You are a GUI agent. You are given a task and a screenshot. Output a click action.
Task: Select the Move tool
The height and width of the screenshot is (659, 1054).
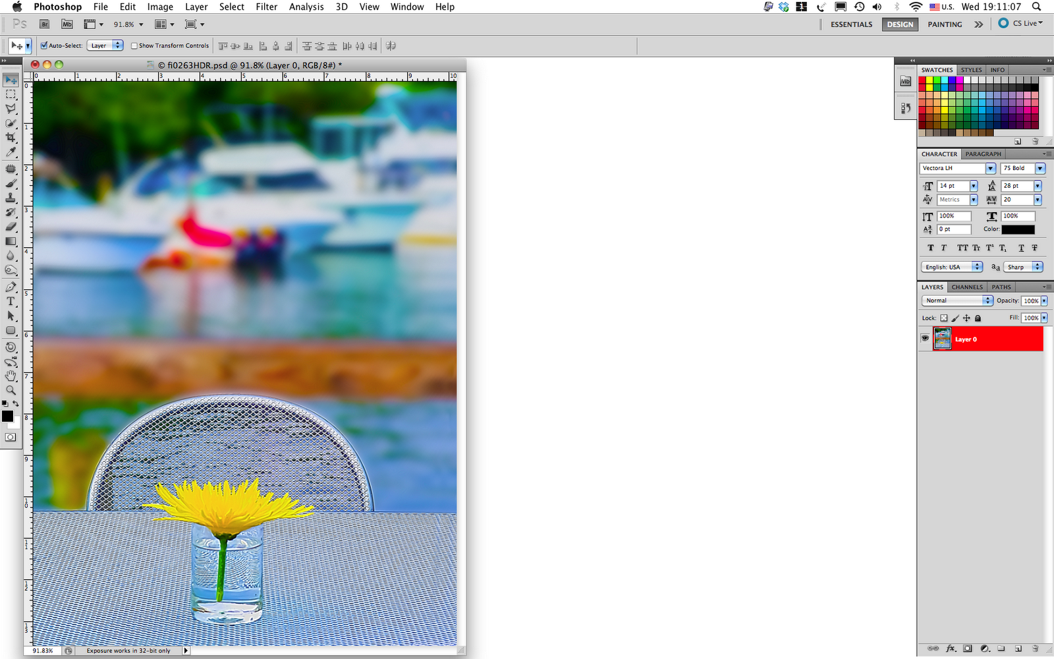(x=10, y=79)
